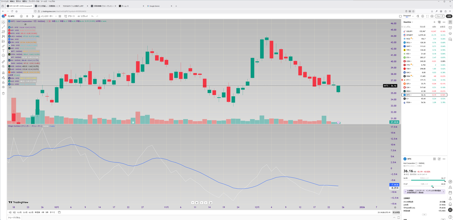Set time range to すべて
The height and width of the screenshot is (220, 453).
[52, 212]
